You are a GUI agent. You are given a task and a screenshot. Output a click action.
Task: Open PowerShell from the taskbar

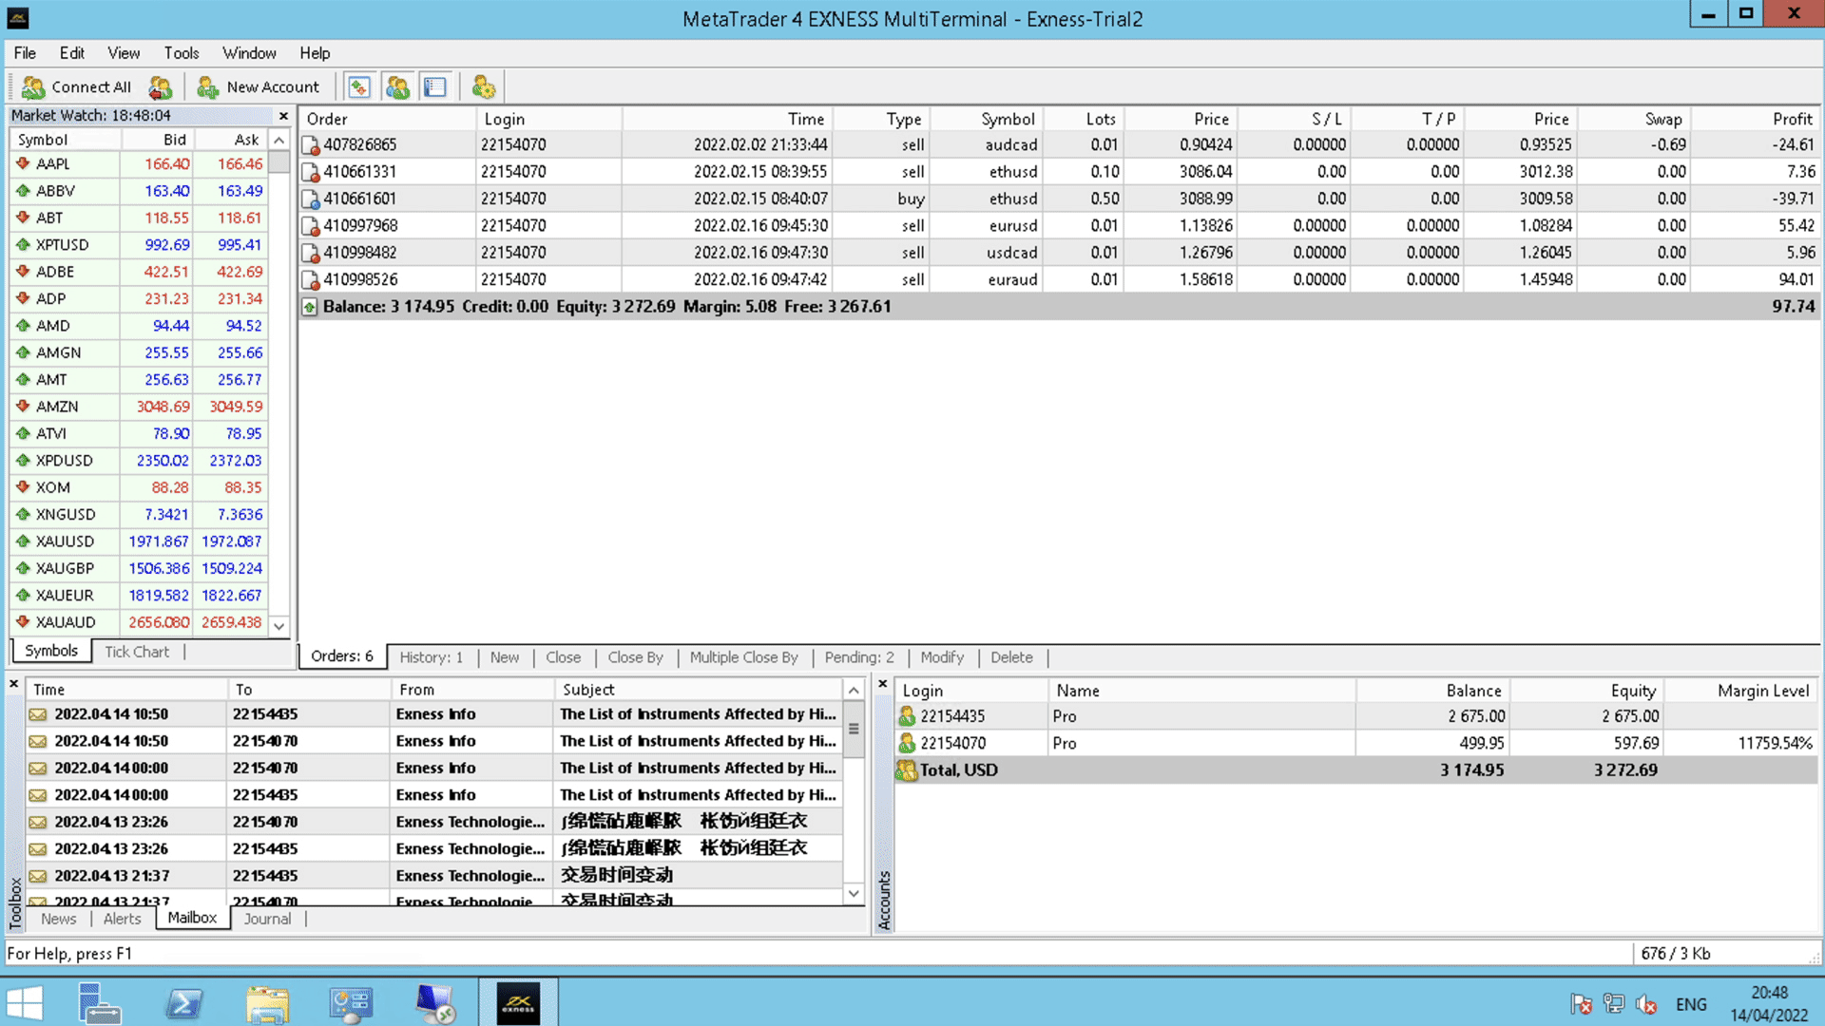[x=183, y=1004]
